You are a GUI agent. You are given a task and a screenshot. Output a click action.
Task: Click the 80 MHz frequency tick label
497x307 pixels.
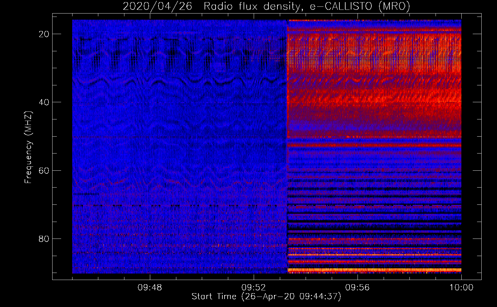click(44, 239)
